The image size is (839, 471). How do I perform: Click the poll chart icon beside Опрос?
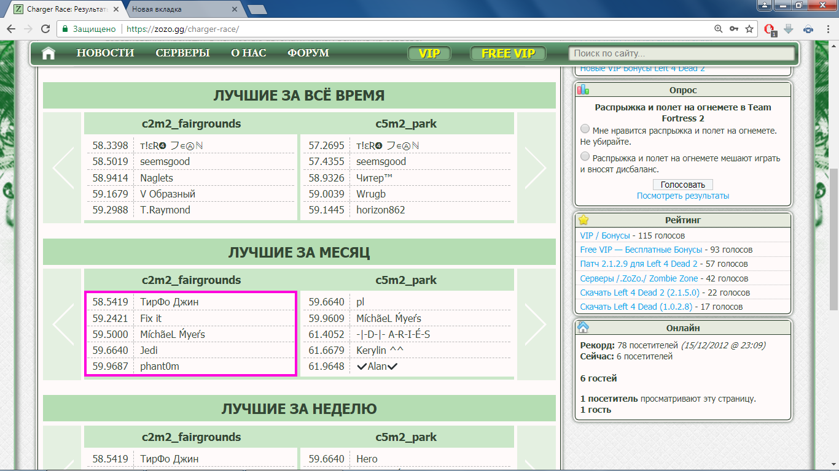[x=583, y=90]
